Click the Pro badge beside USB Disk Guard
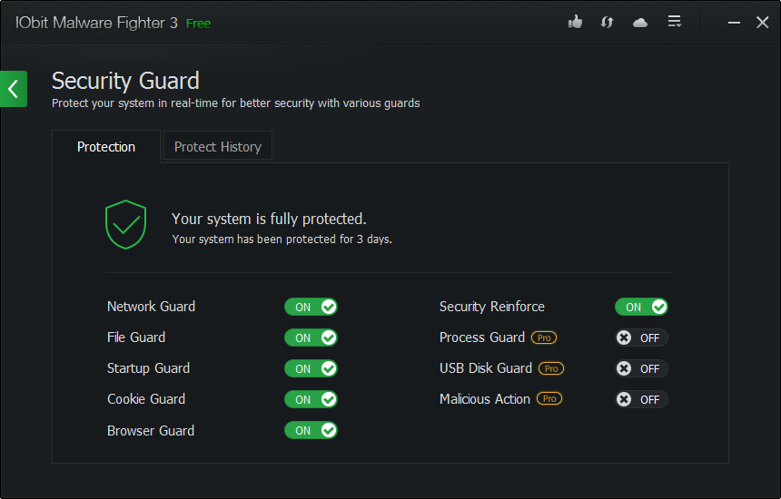The width and height of the screenshot is (781, 499). 551,368
